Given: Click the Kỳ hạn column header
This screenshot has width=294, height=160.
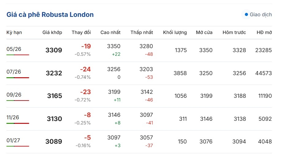Looking at the screenshot, I should click(x=14, y=32).
